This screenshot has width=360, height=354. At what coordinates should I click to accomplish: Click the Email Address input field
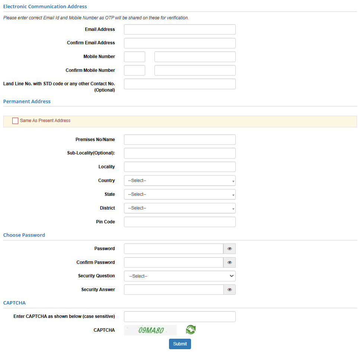179,29
